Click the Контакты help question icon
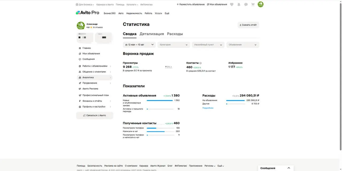The width and height of the screenshot is (342, 171). (200, 63)
